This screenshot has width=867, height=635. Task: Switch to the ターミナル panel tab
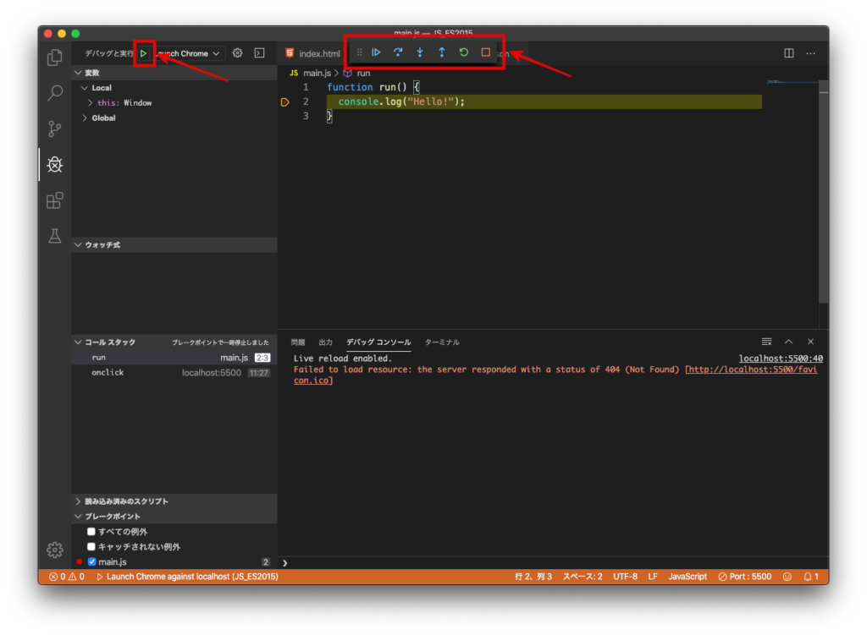(x=441, y=342)
